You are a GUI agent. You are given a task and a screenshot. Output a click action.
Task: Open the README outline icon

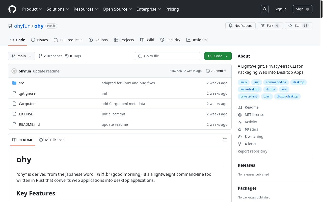coord(225,140)
